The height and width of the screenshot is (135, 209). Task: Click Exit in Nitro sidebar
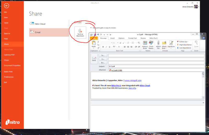(x=5, y=82)
